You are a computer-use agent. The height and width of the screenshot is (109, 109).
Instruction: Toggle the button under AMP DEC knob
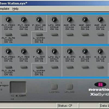click(85, 34)
